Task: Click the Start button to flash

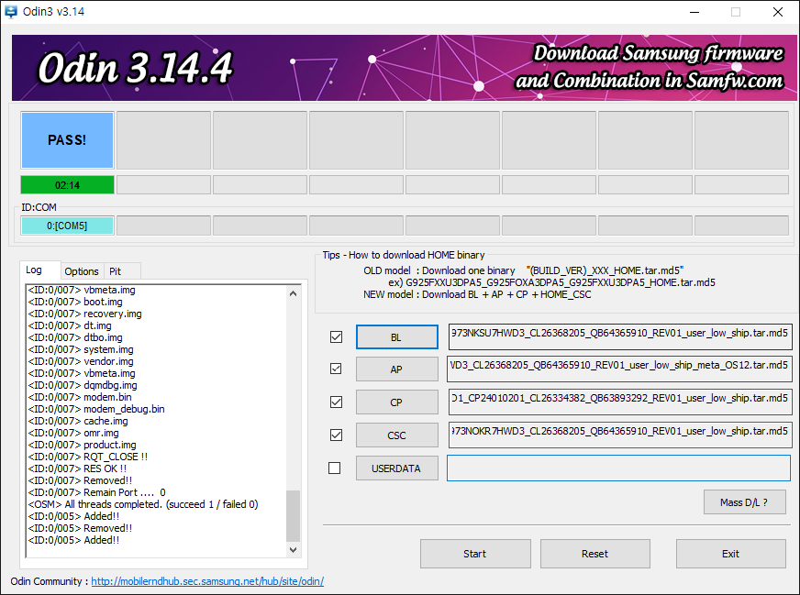Action: (x=475, y=554)
